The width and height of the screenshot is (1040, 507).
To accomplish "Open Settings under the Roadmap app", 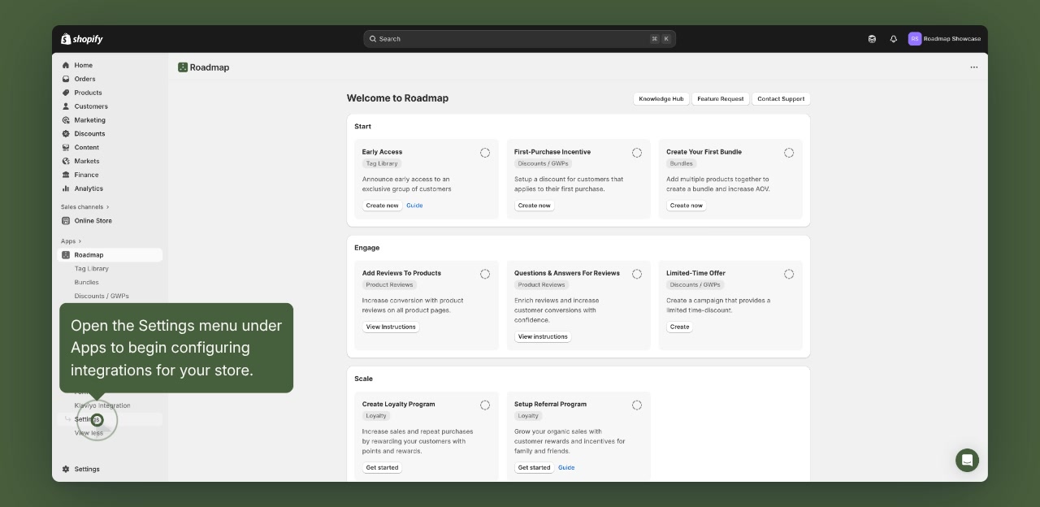I will point(85,418).
